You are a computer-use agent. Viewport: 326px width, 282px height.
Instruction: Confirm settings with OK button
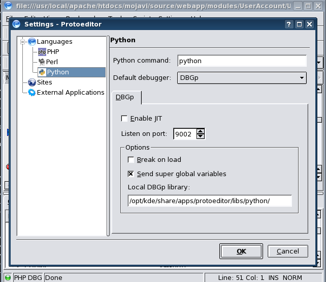tap(241, 251)
